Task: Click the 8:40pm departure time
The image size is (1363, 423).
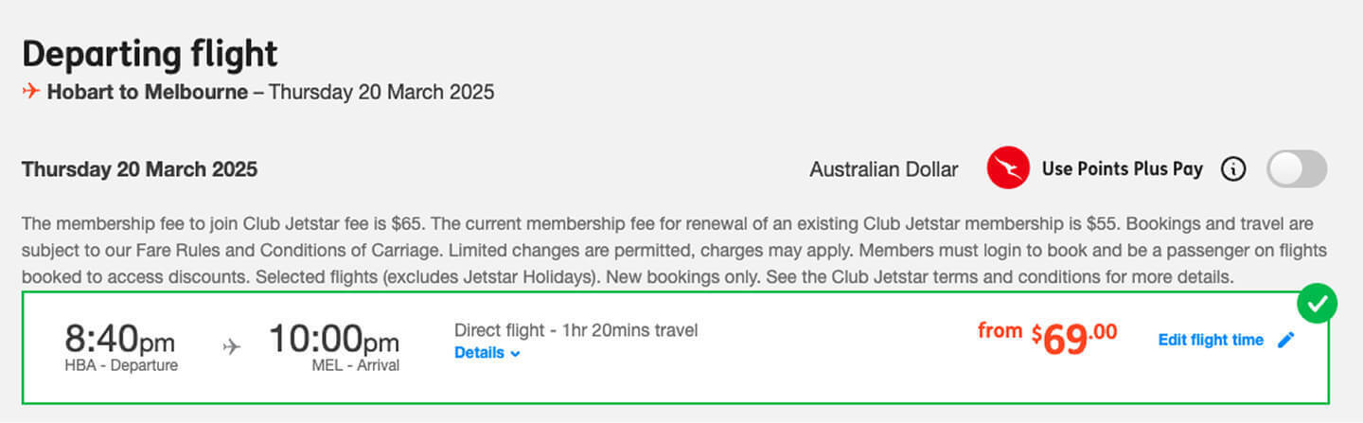Action: click(120, 340)
